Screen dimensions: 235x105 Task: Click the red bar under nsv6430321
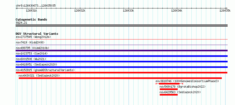(x=120, y=78)
